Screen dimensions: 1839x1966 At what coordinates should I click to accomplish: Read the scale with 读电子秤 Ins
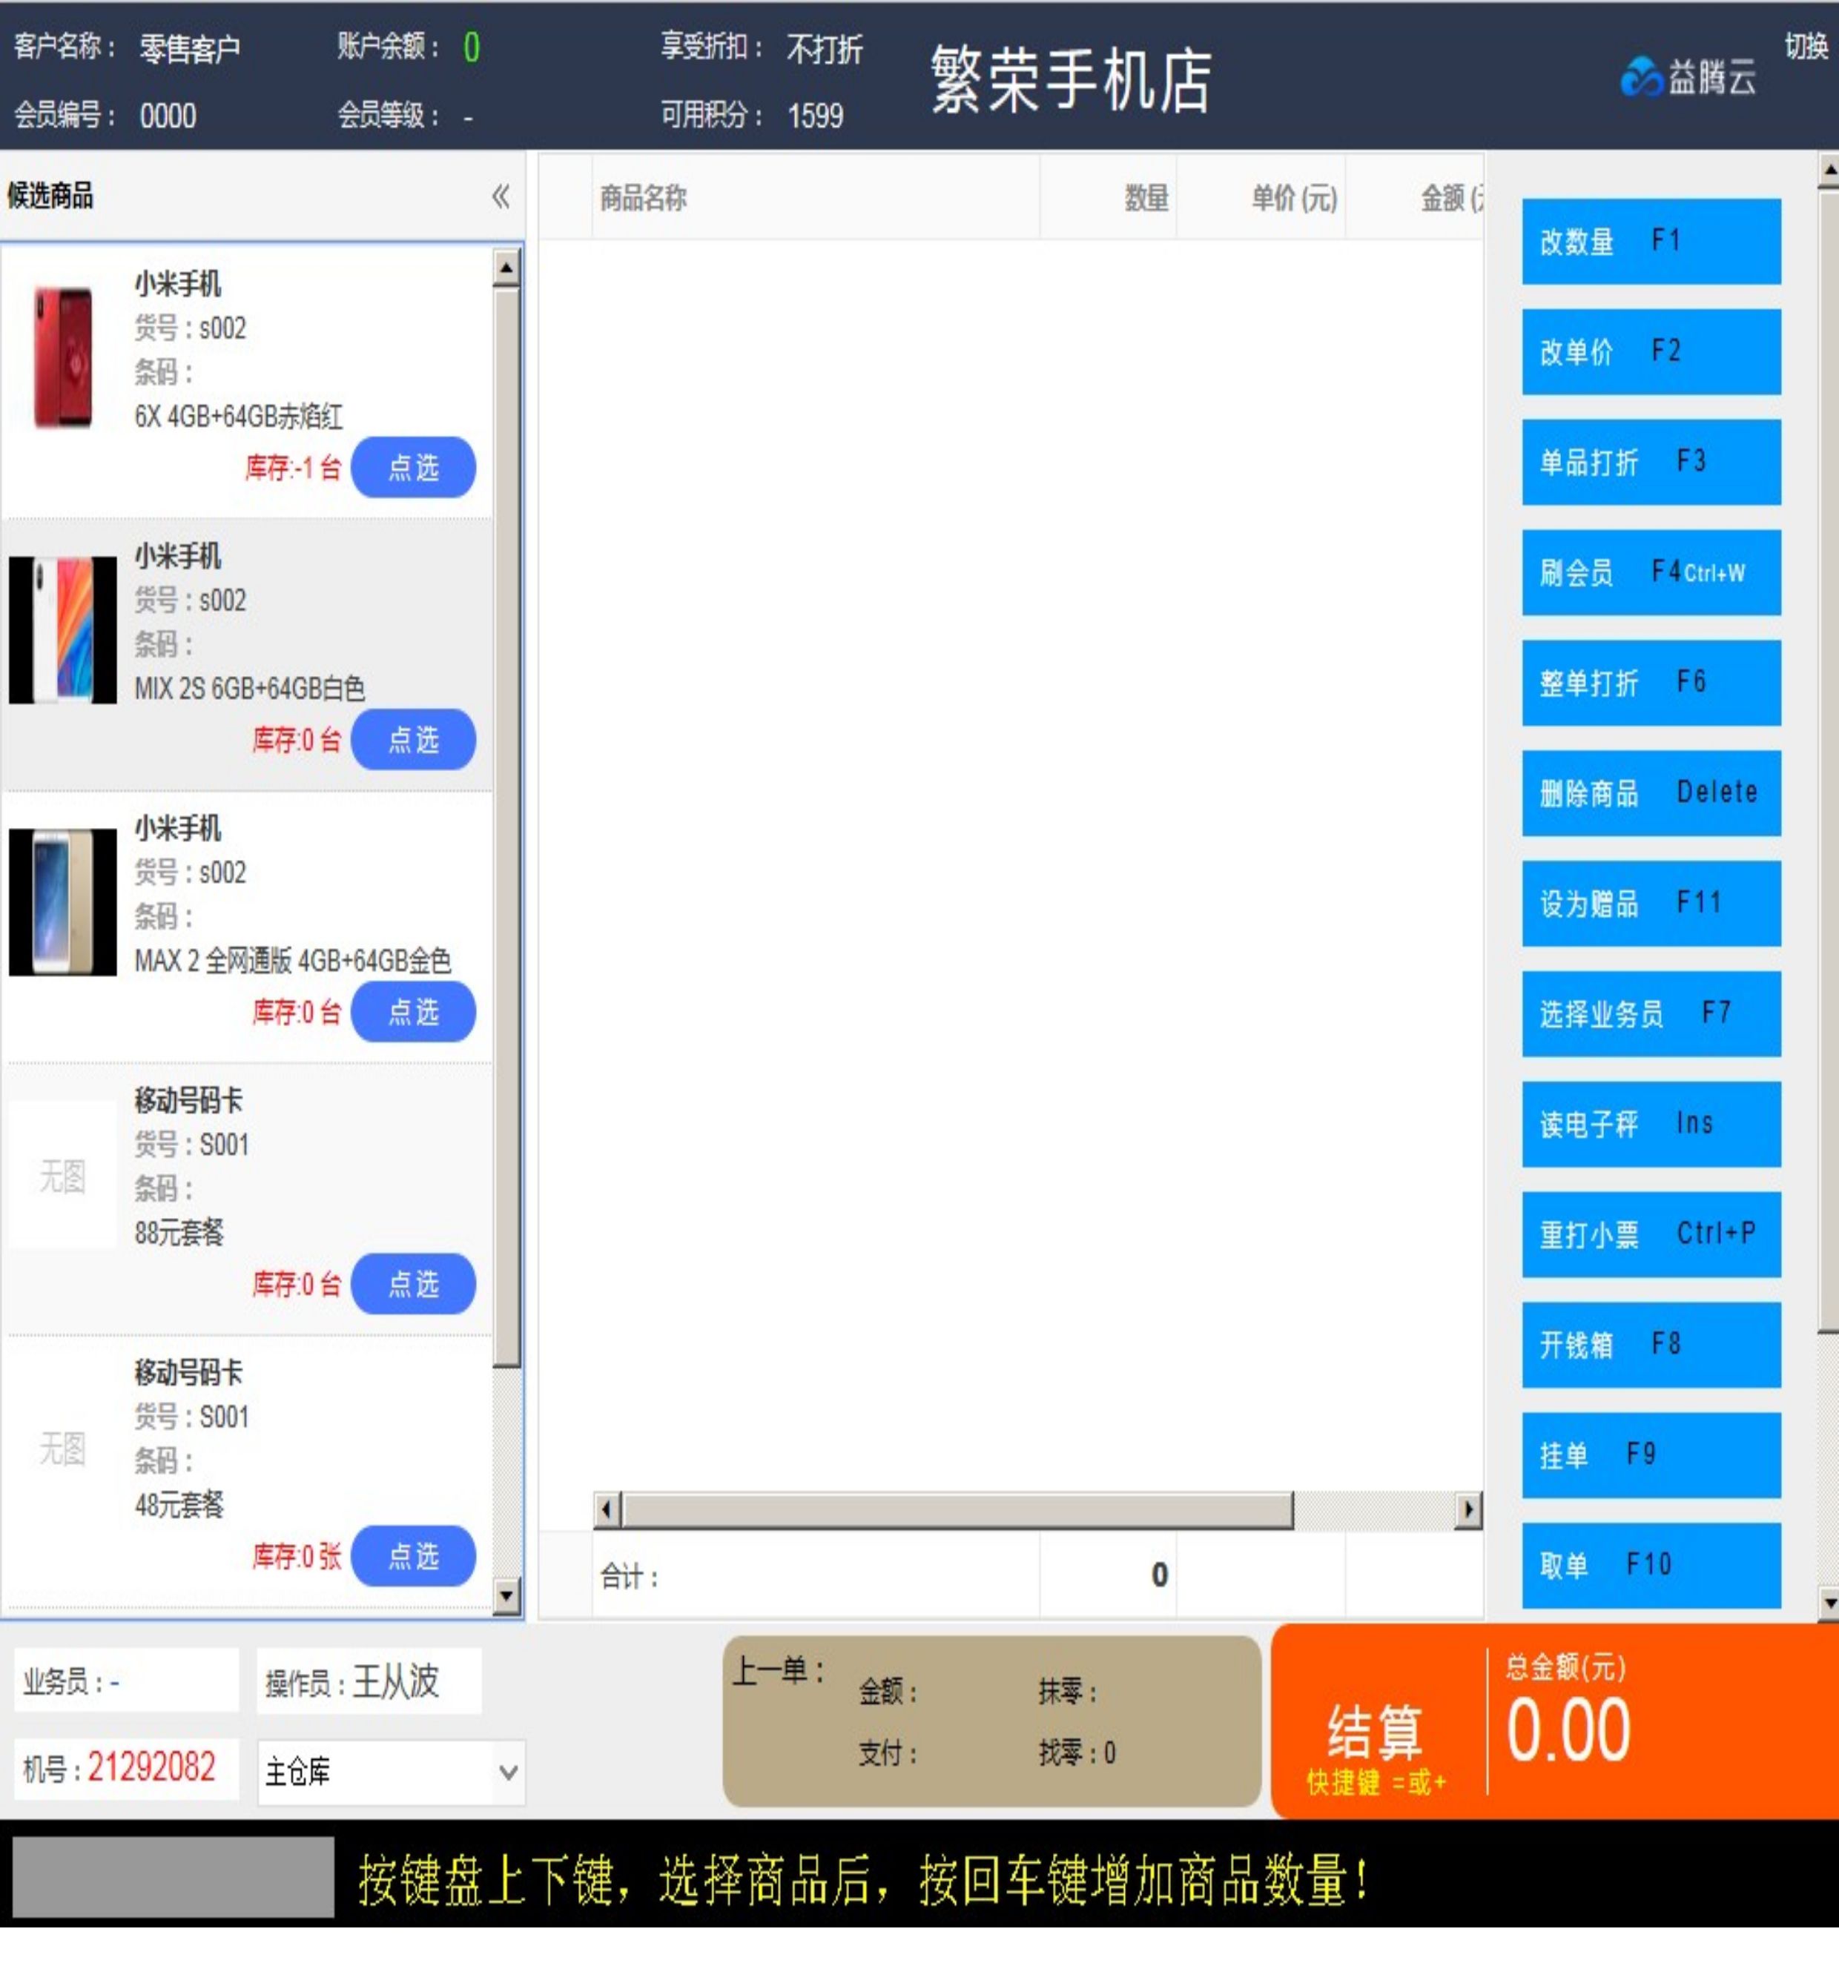[1651, 1123]
